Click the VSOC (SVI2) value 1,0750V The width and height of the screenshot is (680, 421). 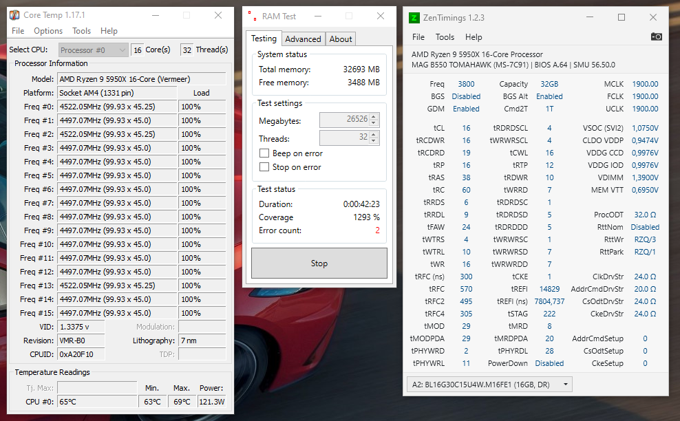pos(645,129)
